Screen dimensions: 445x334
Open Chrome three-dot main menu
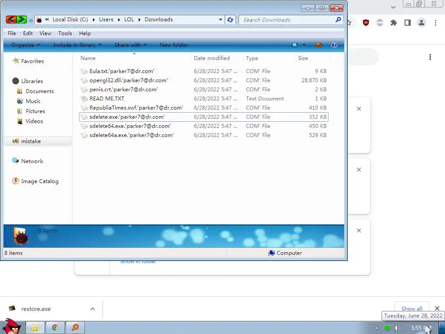click(x=435, y=23)
